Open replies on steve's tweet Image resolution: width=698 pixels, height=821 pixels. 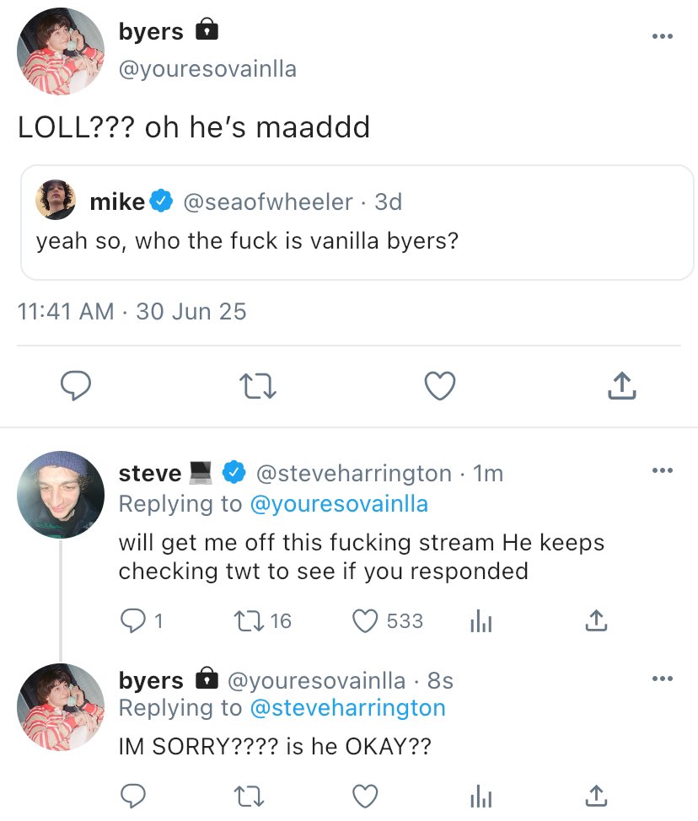133,621
